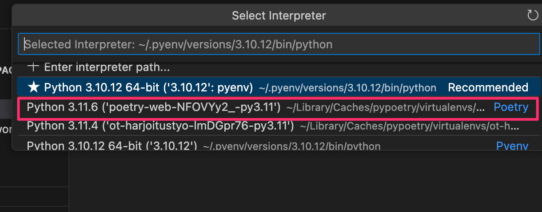Select the recommended Python 3.10.12 pyenv interpreter

pyautogui.click(x=148, y=87)
